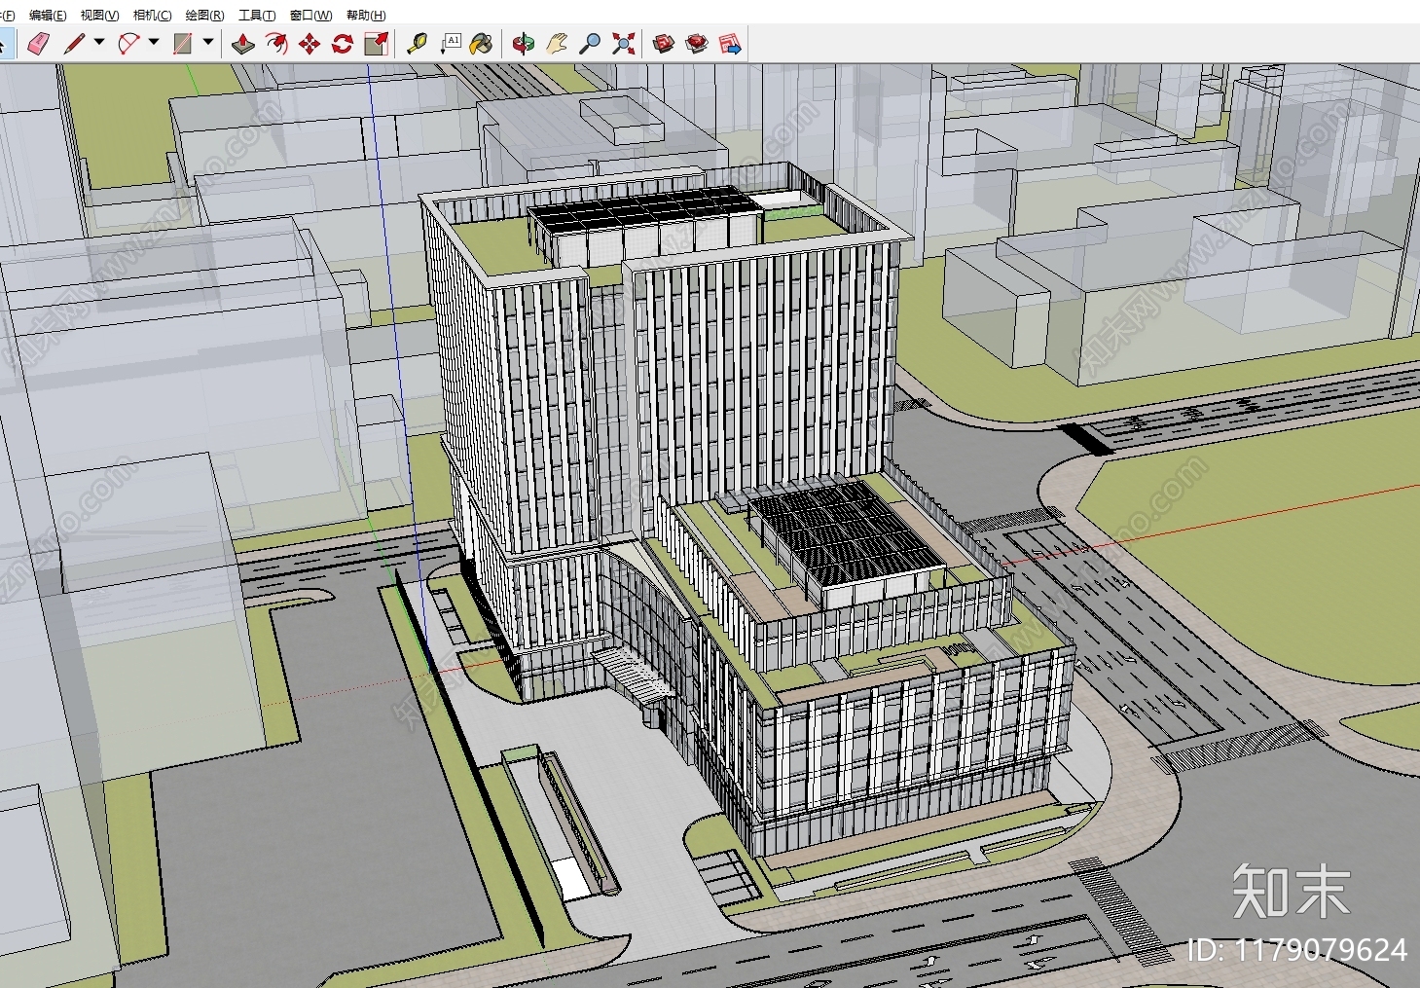
Task: Select the Arc tool
Action: click(128, 44)
